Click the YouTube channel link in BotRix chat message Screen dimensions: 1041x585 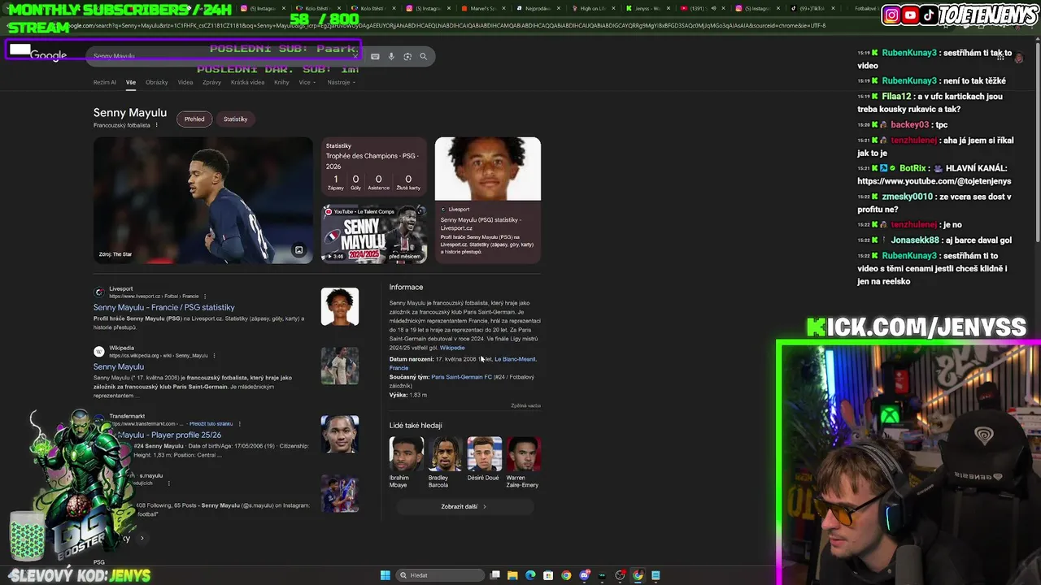click(x=934, y=181)
